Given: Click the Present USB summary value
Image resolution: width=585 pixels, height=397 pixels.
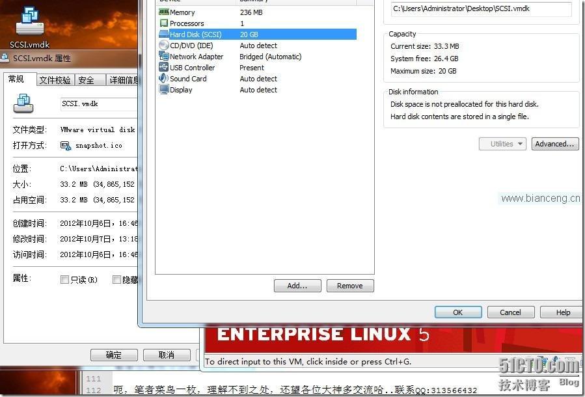Looking at the screenshot, I should click(x=252, y=68).
